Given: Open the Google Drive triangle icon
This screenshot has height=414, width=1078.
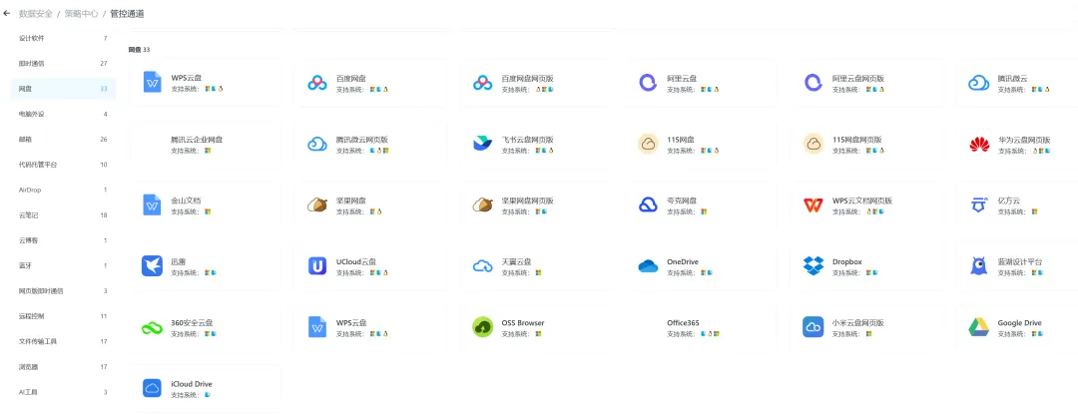Looking at the screenshot, I should 978,327.
